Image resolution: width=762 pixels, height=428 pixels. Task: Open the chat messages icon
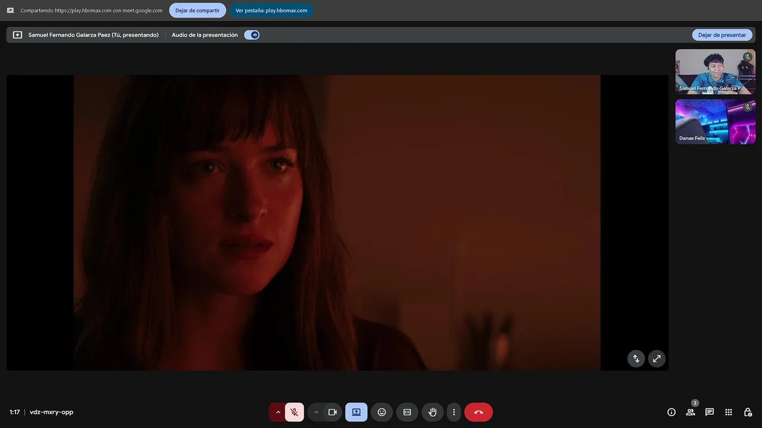click(x=710, y=412)
